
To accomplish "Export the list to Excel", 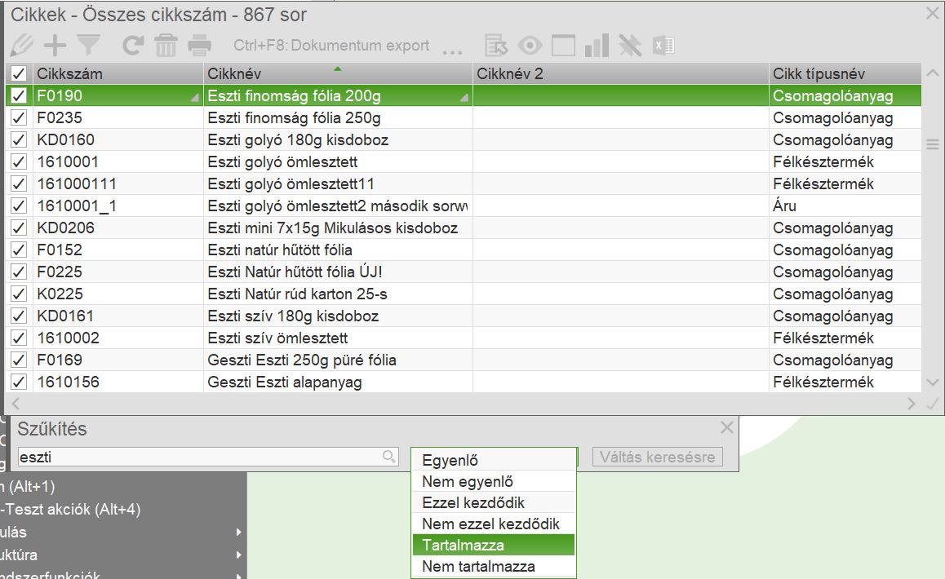I will [663, 46].
